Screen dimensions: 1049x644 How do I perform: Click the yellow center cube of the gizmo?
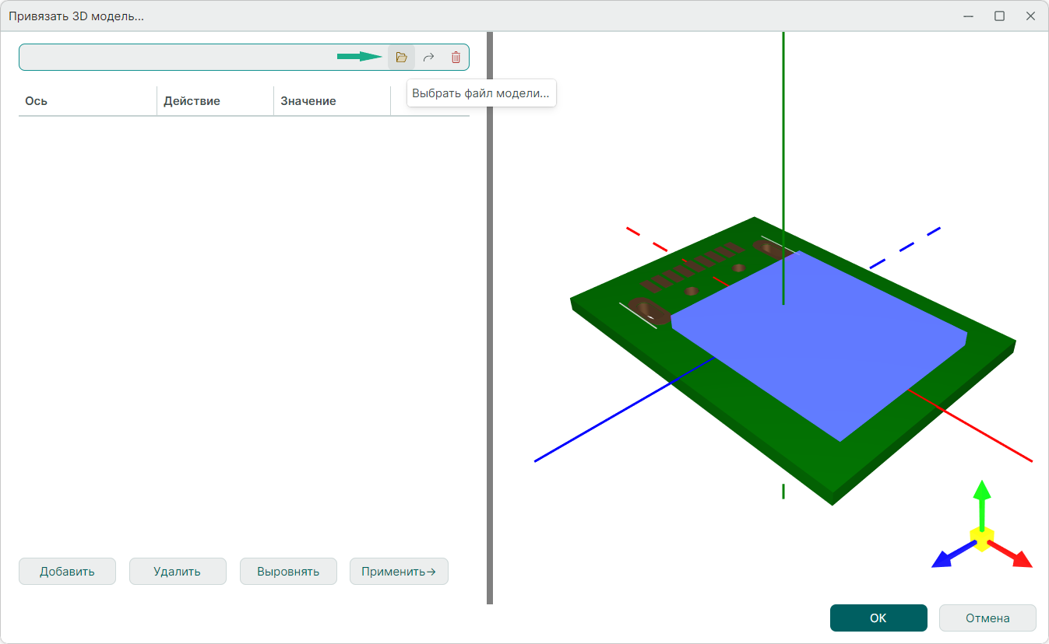(x=981, y=538)
